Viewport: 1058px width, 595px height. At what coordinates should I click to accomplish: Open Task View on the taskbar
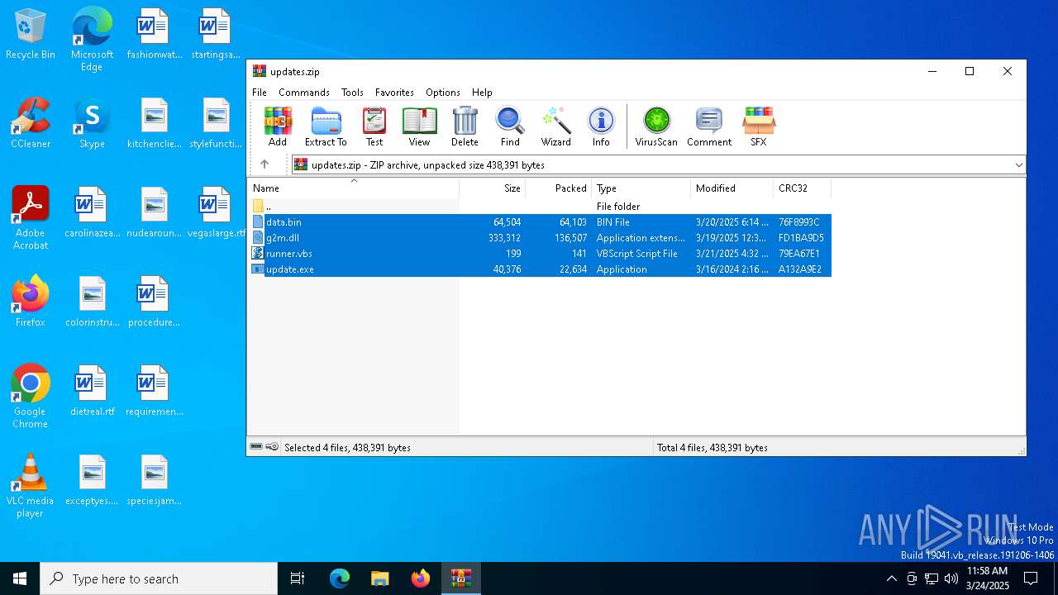click(298, 578)
